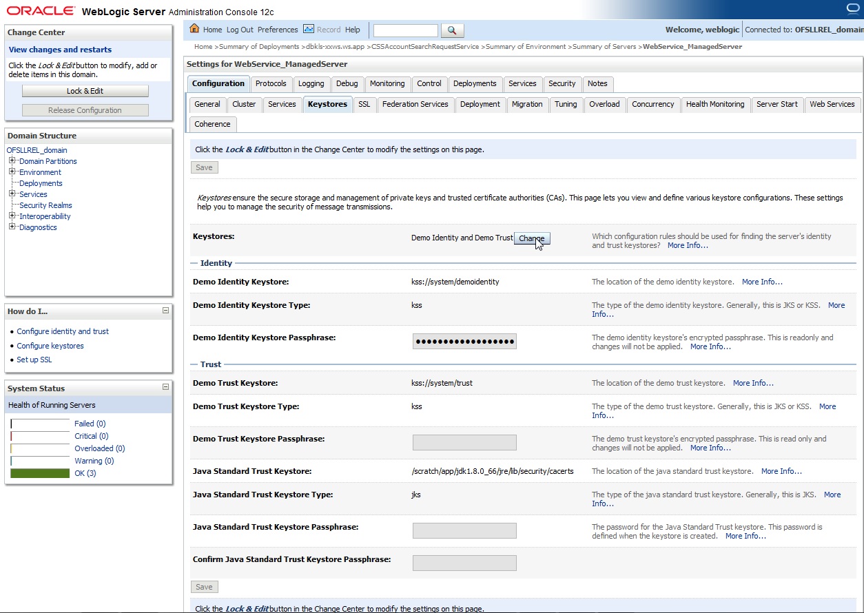Switch to the Logging tab
The image size is (864, 613).
pyautogui.click(x=311, y=83)
